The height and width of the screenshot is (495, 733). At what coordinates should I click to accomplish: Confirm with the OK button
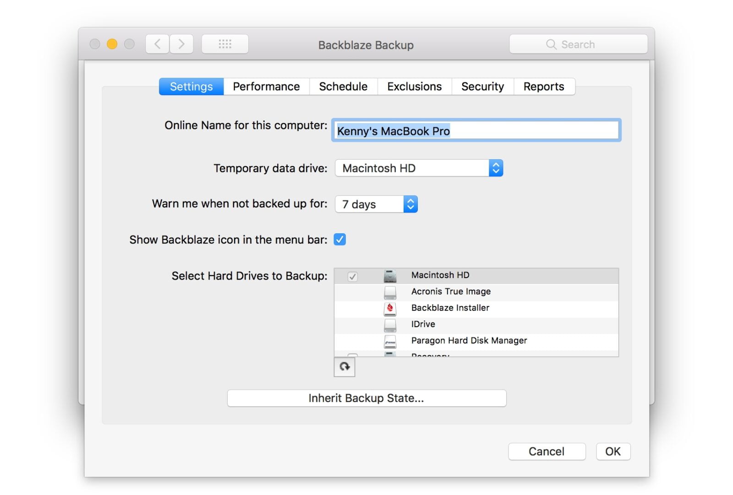(613, 452)
